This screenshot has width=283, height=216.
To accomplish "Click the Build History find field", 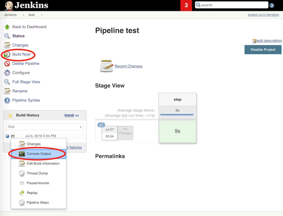I will pos(45,127).
